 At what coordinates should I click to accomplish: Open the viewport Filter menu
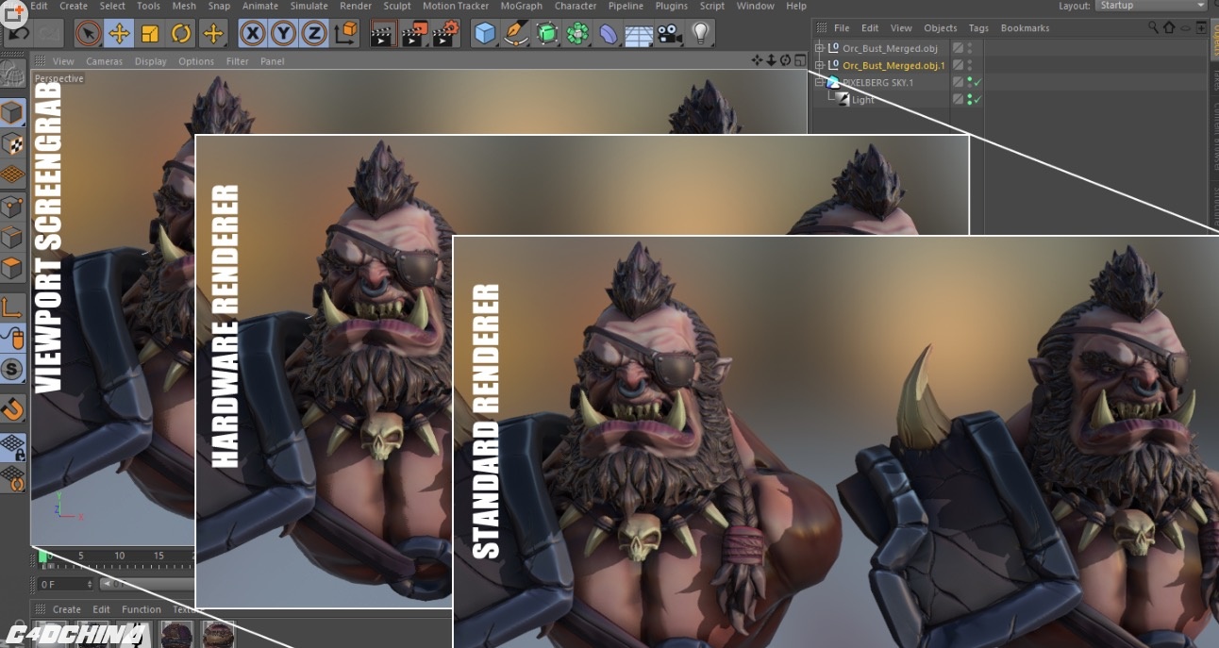[x=238, y=61]
